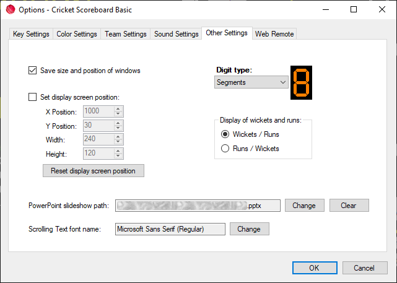Click the PowerPoint slideshow path field

198,206
